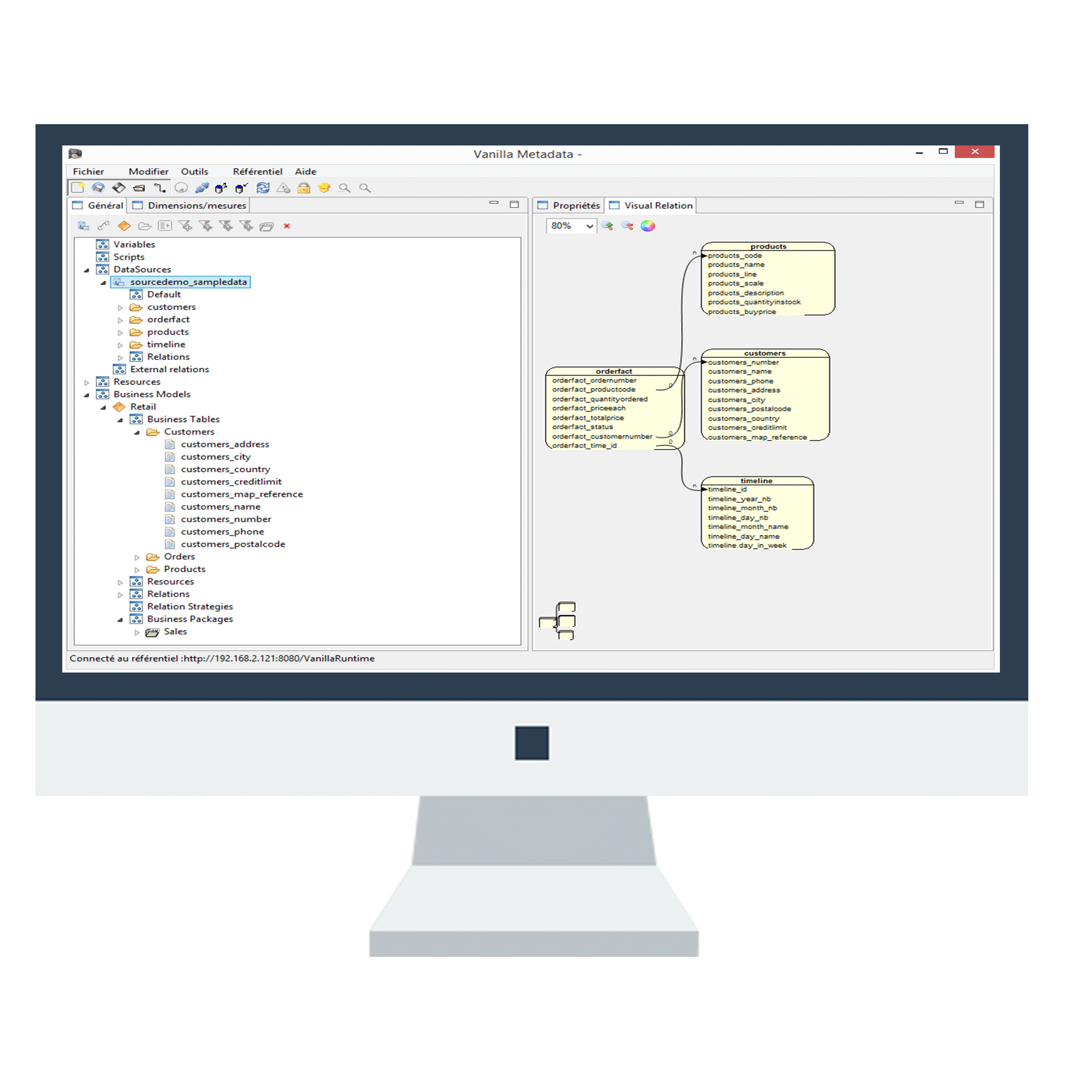
Task: Click the script play icon in Général toolbar
Action: tap(165, 226)
